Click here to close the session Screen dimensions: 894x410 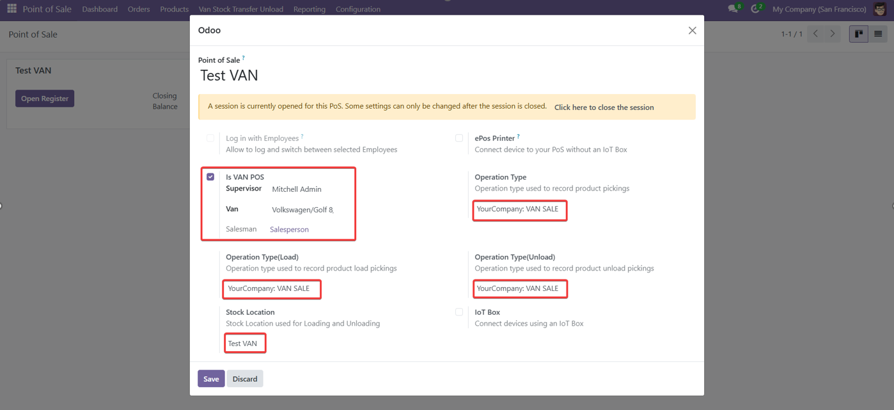[604, 107]
